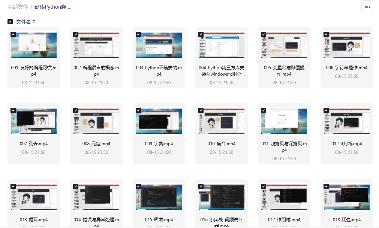Open the 011-浅拷贝与深拷贝.mp4 thumbnail
The height and width of the screenshot is (228, 379).
(x=284, y=121)
